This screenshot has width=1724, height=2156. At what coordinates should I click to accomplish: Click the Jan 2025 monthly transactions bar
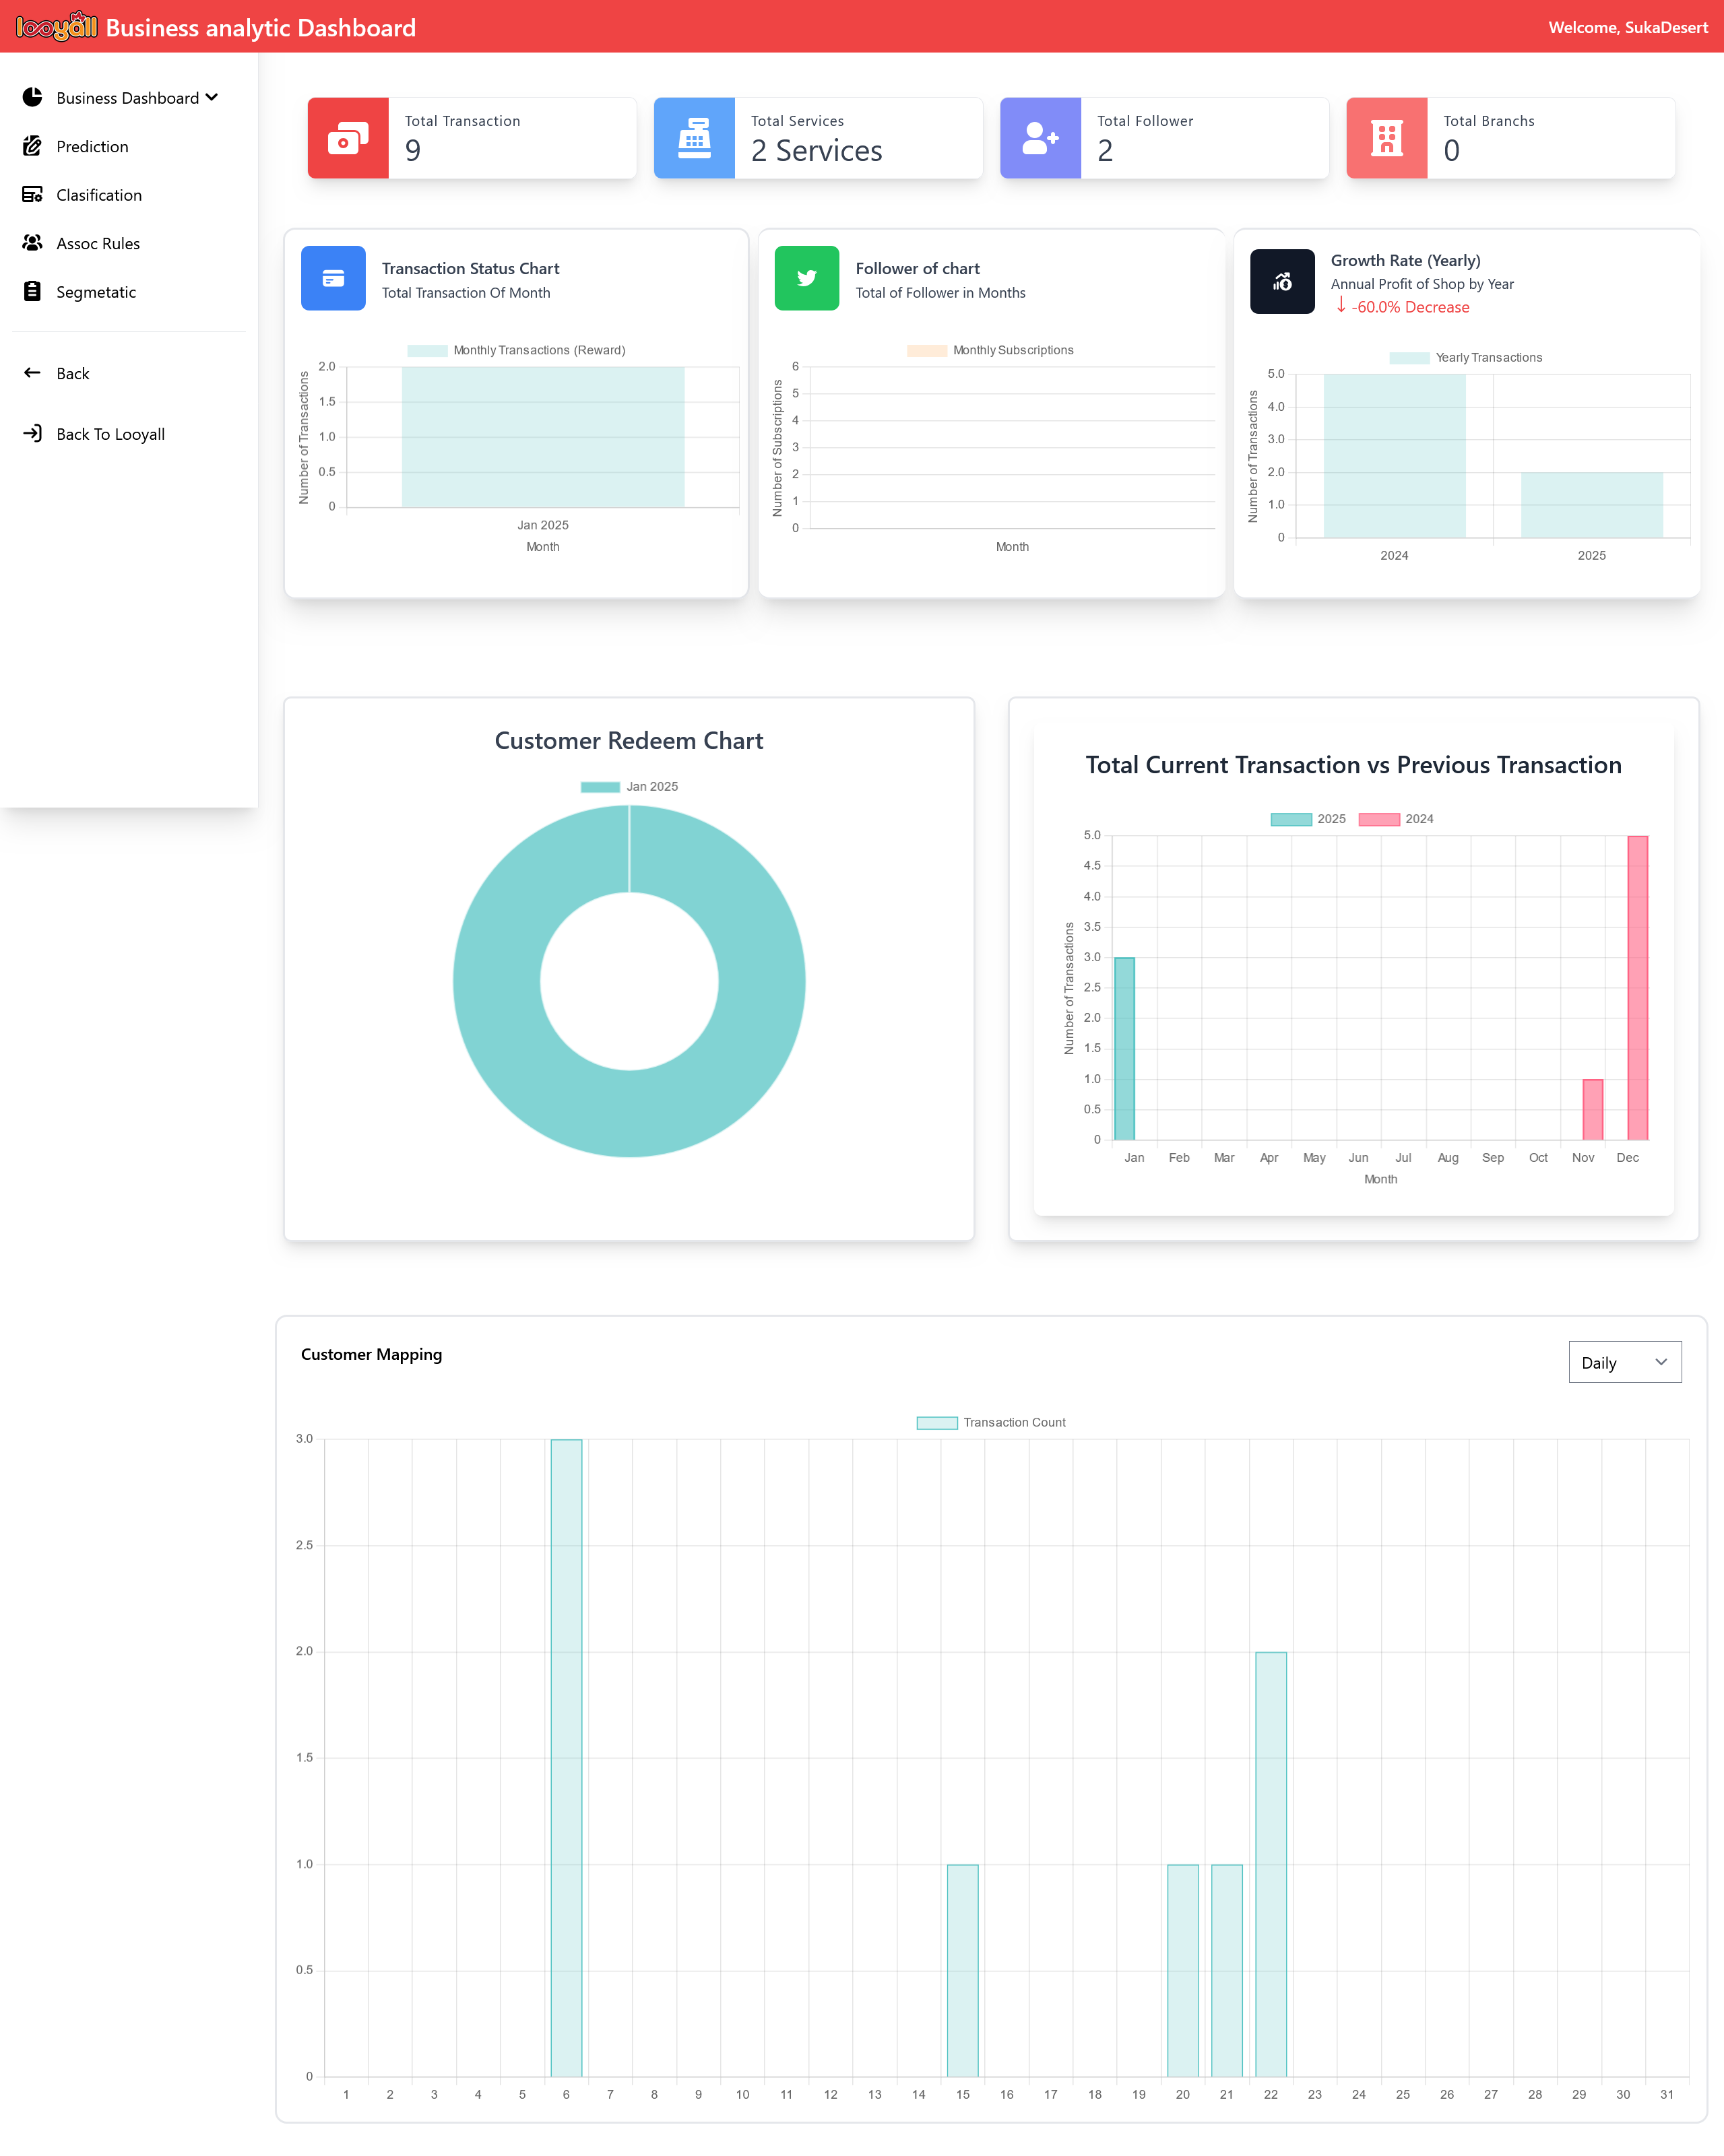tap(543, 437)
